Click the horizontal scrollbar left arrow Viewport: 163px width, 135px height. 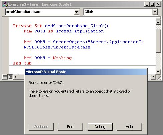(x=16, y=77)
